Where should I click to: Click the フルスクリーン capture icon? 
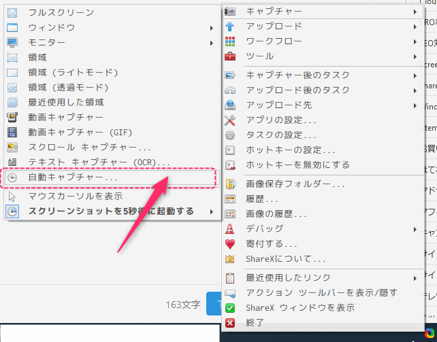click(x=12, y=12)
